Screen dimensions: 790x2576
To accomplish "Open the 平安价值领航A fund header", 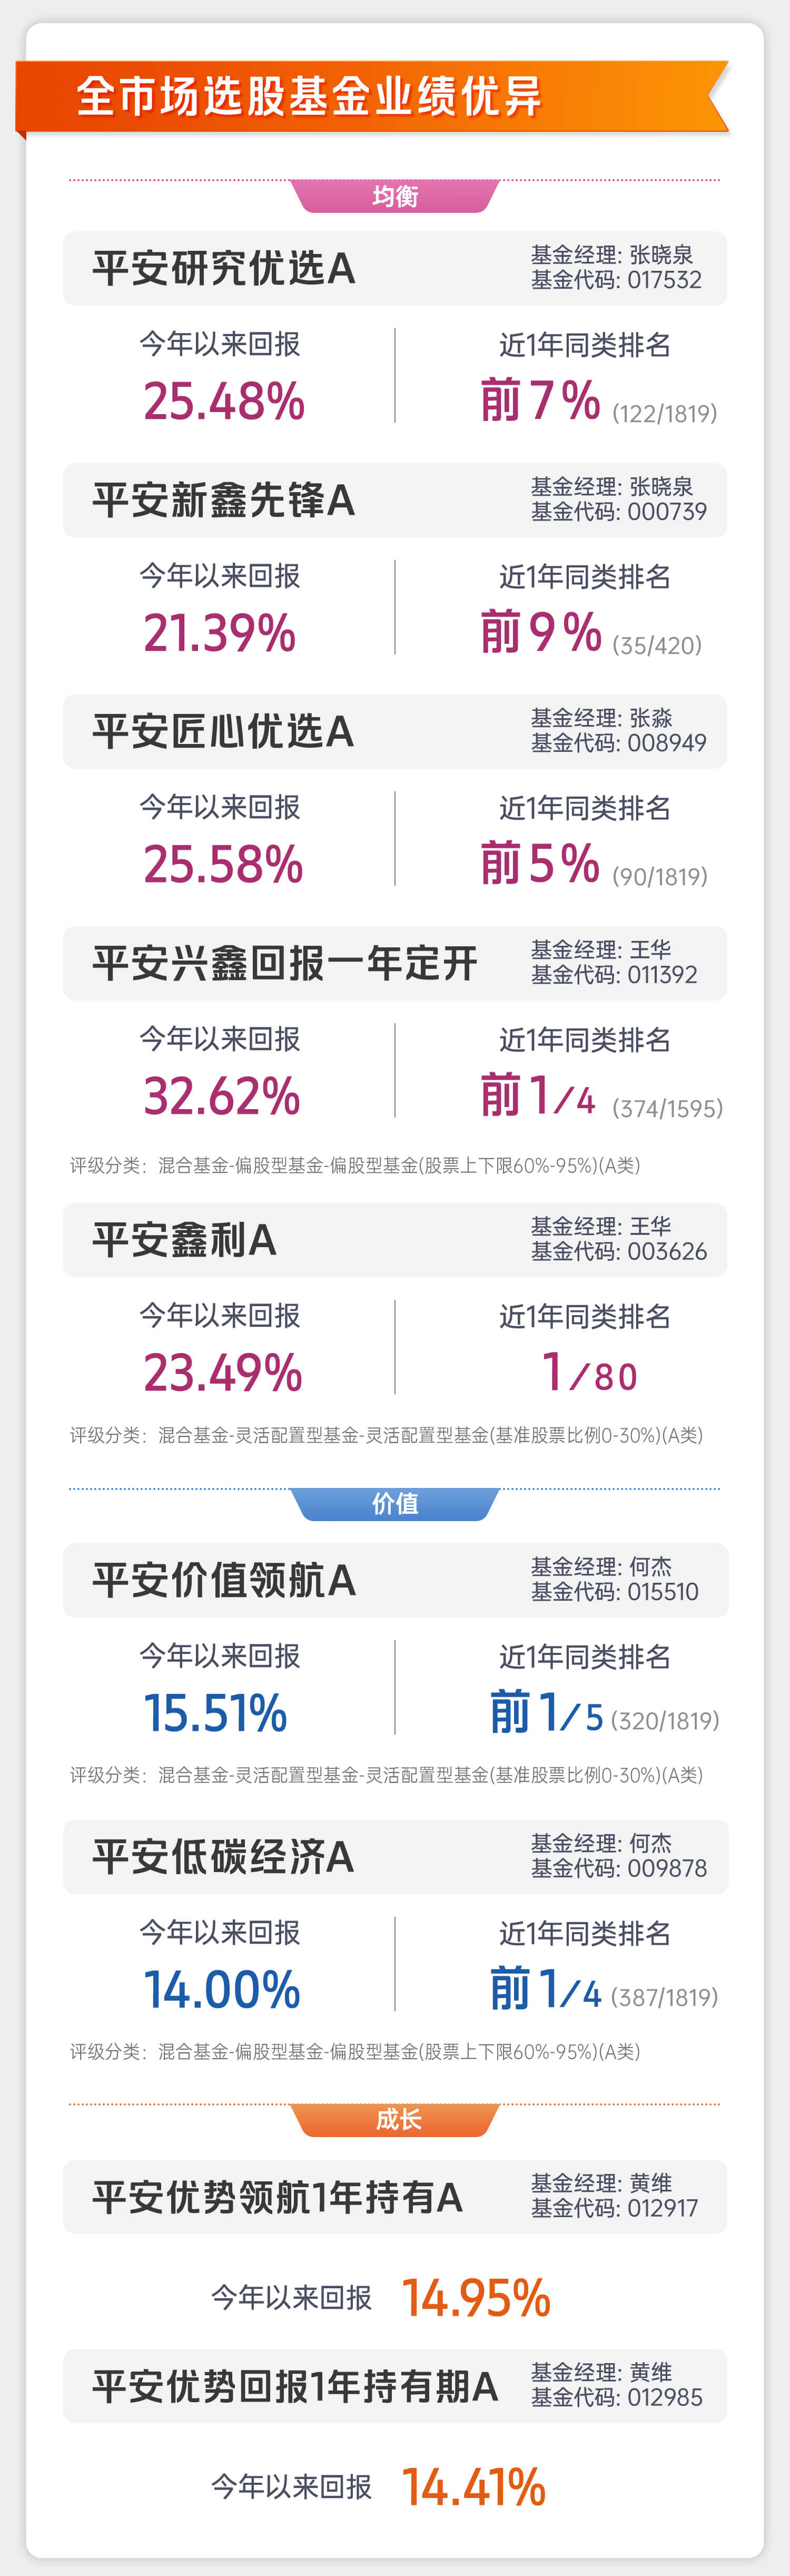I will point(395,1580).
